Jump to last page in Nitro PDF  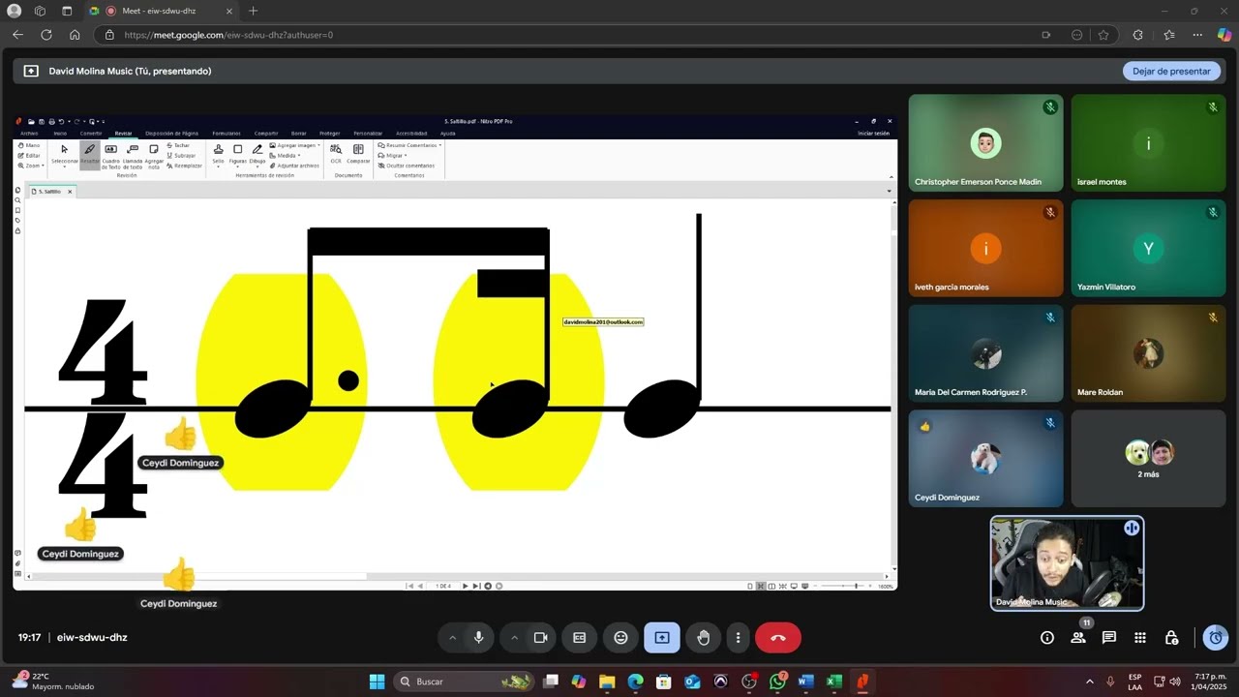pos(476,586)
